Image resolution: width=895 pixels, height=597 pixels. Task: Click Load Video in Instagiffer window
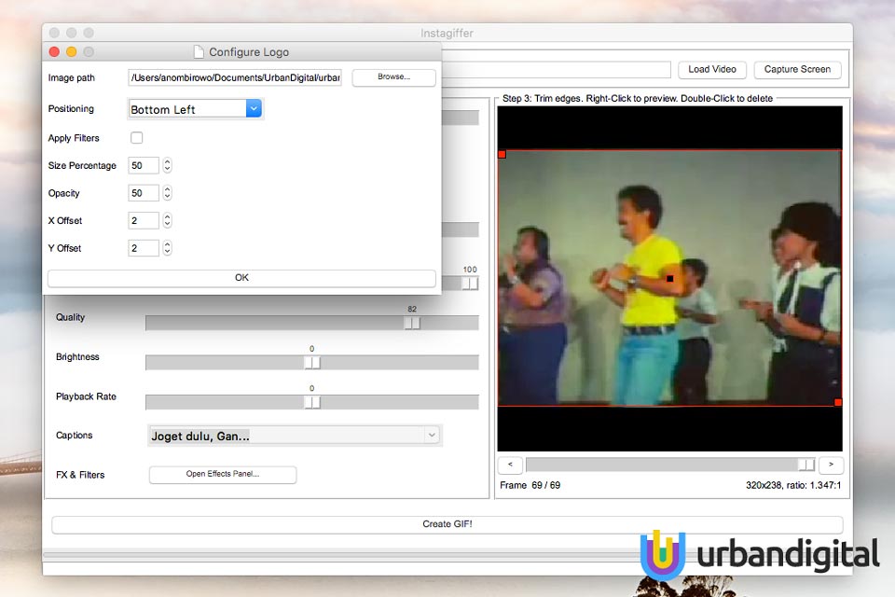click(x=711, y=70)
